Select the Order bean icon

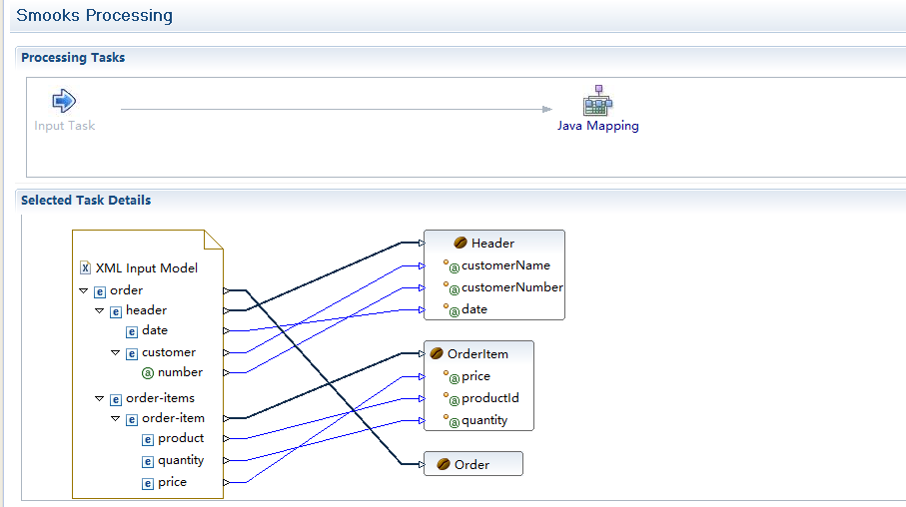(444, 464)
